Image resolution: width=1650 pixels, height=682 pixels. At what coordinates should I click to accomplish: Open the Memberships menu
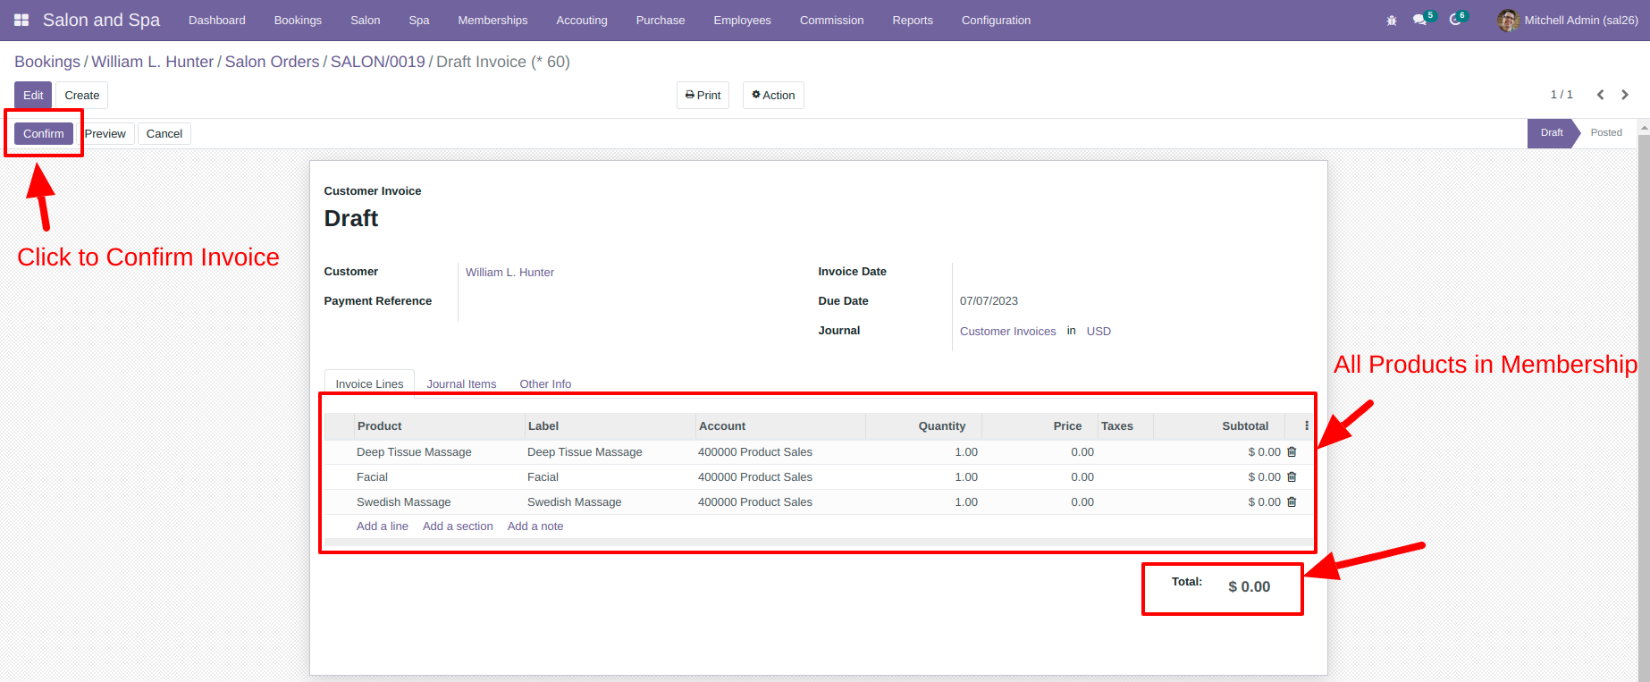(492, 20)
